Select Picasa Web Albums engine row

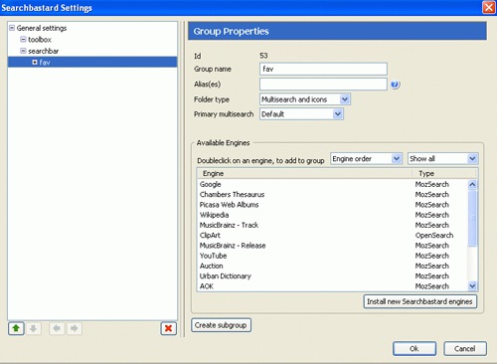[x=332, y=205]
